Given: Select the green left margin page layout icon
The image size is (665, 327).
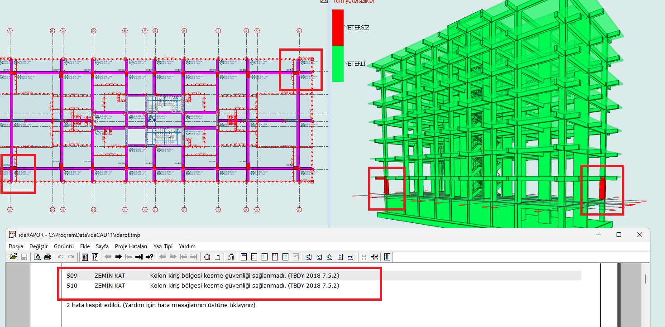Looking at the screenshot, I should point(264,257).
